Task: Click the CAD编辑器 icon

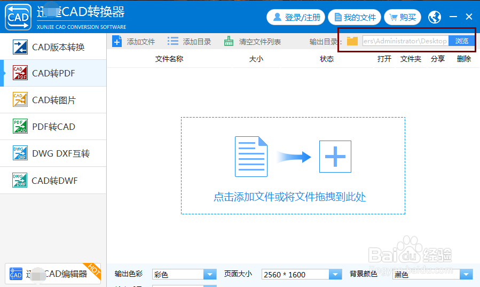Action: coord(16,274)
